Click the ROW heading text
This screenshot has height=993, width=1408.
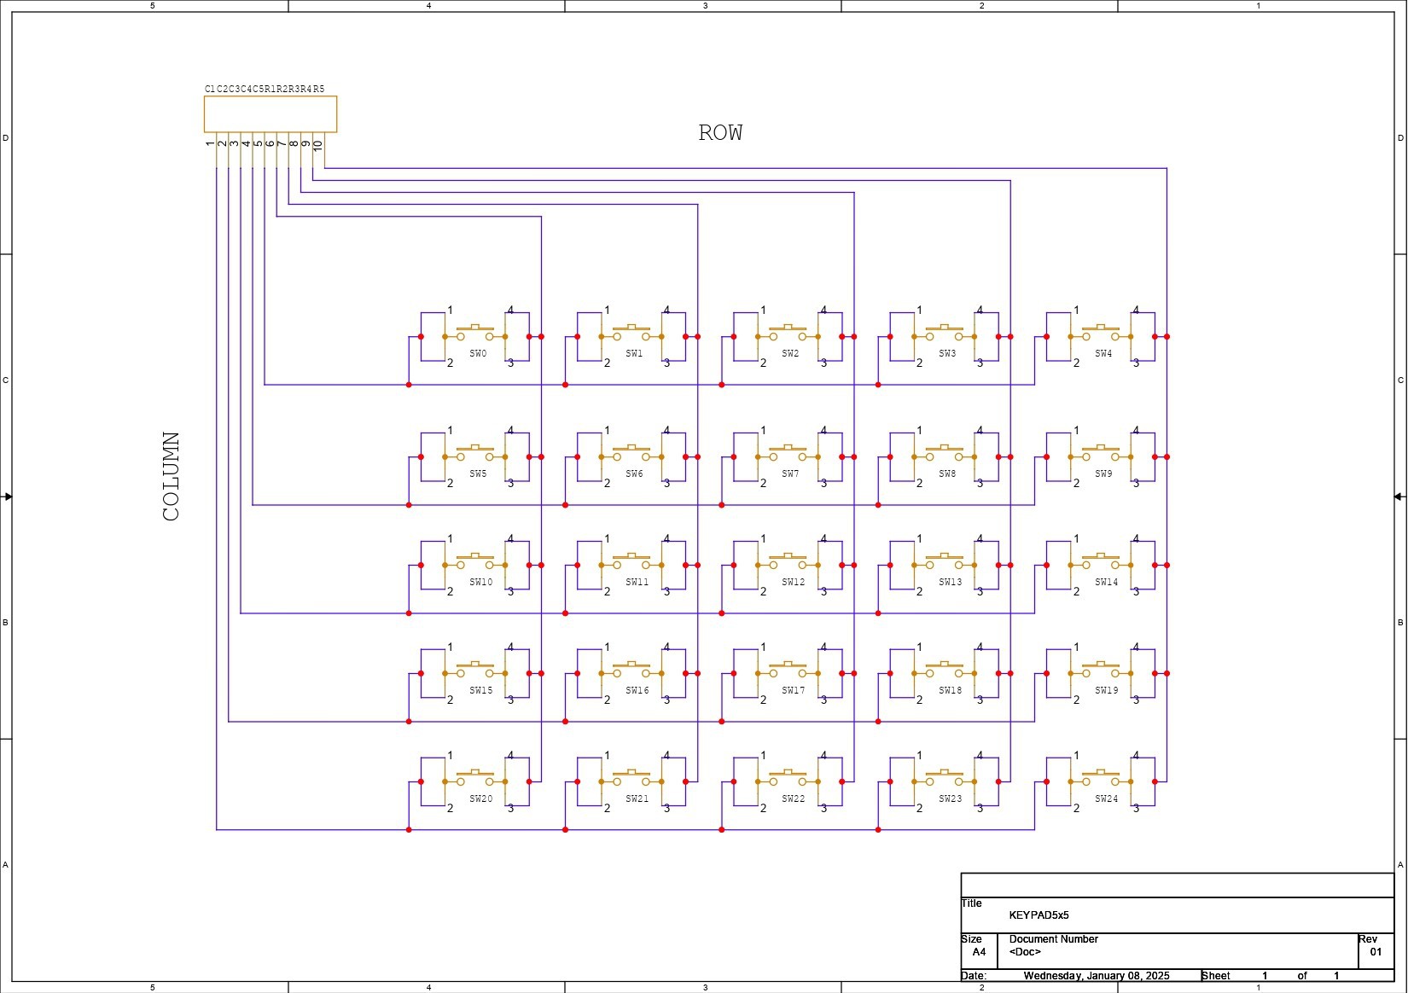721,133
